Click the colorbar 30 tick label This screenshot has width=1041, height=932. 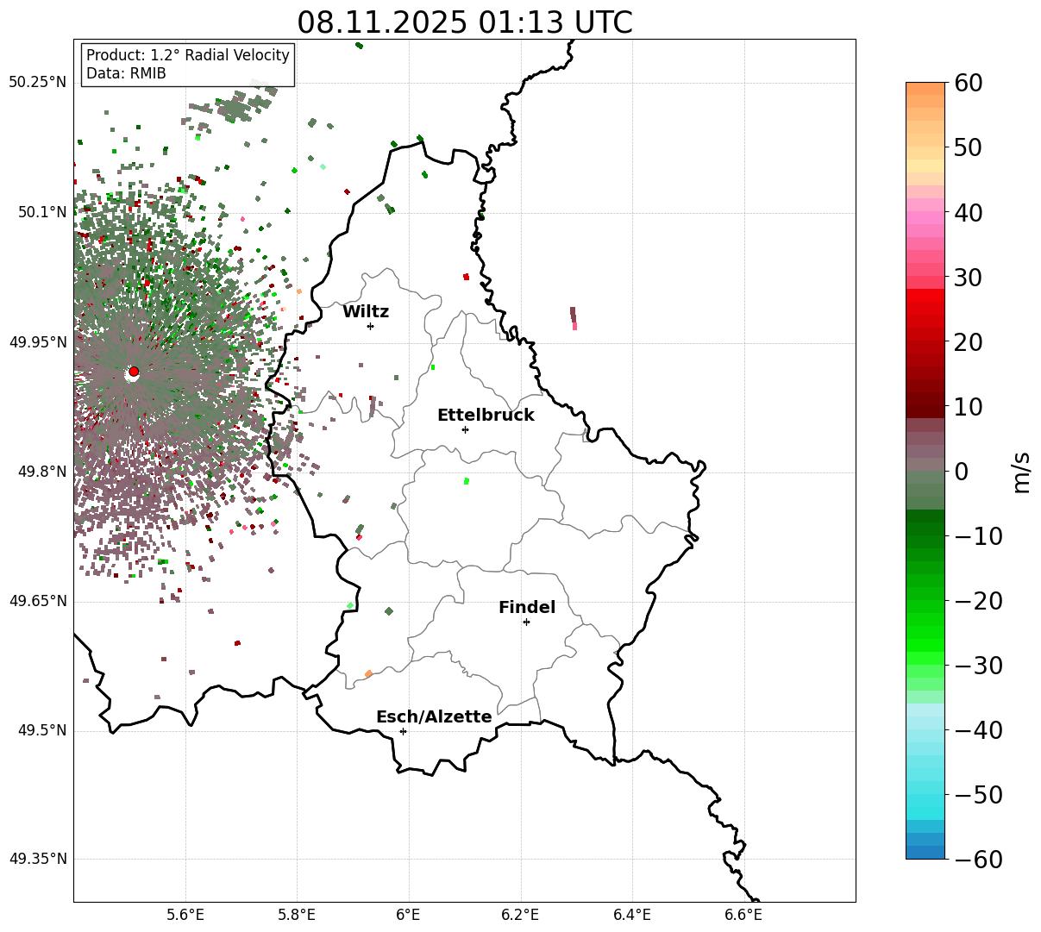(968, 278)
